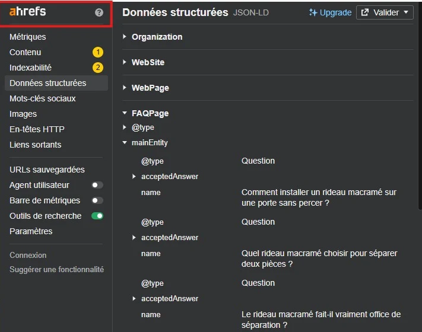Click the Upgrade sparkle icon

coord(313,12)
